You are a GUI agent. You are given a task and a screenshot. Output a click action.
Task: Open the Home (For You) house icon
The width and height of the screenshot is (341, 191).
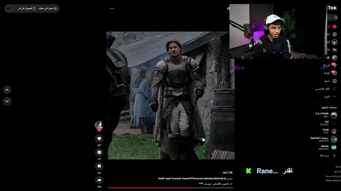[335, 27]
